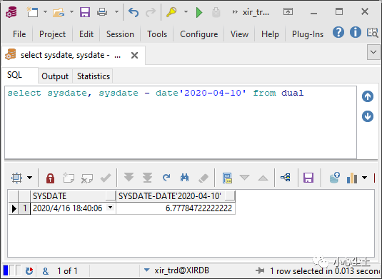The width and height of the screenshot is (382, 279).
Task: Open the Configure menu
Action: pyautogui.click(x=198, y=34)
